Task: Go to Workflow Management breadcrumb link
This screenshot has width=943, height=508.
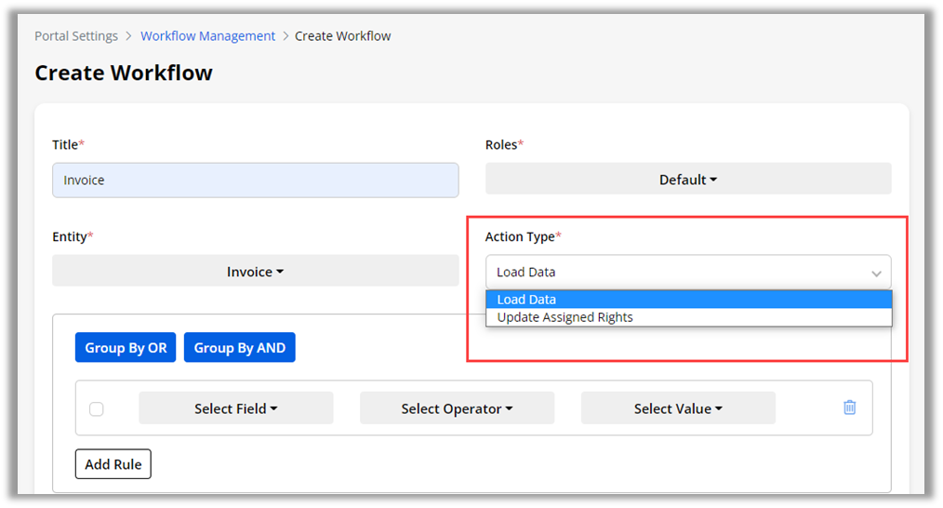Action: point(207,36)
